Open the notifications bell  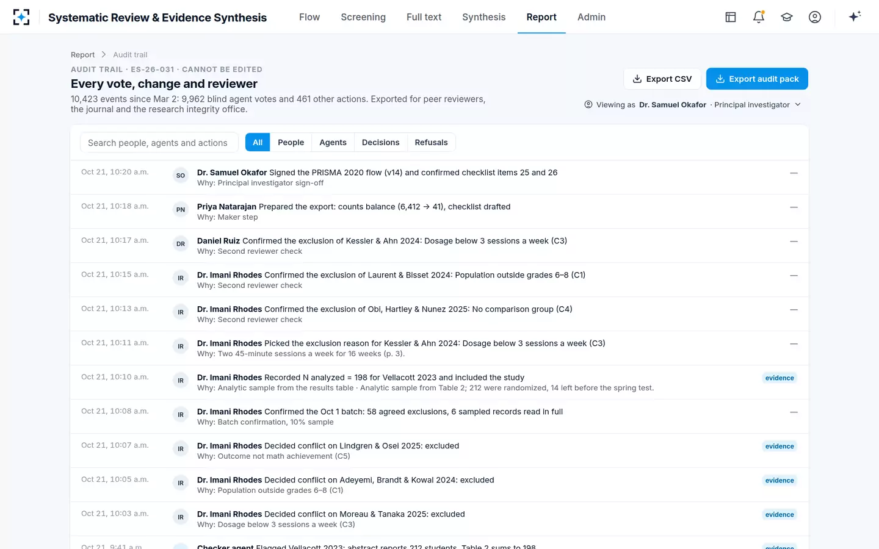tap(759, 17)
